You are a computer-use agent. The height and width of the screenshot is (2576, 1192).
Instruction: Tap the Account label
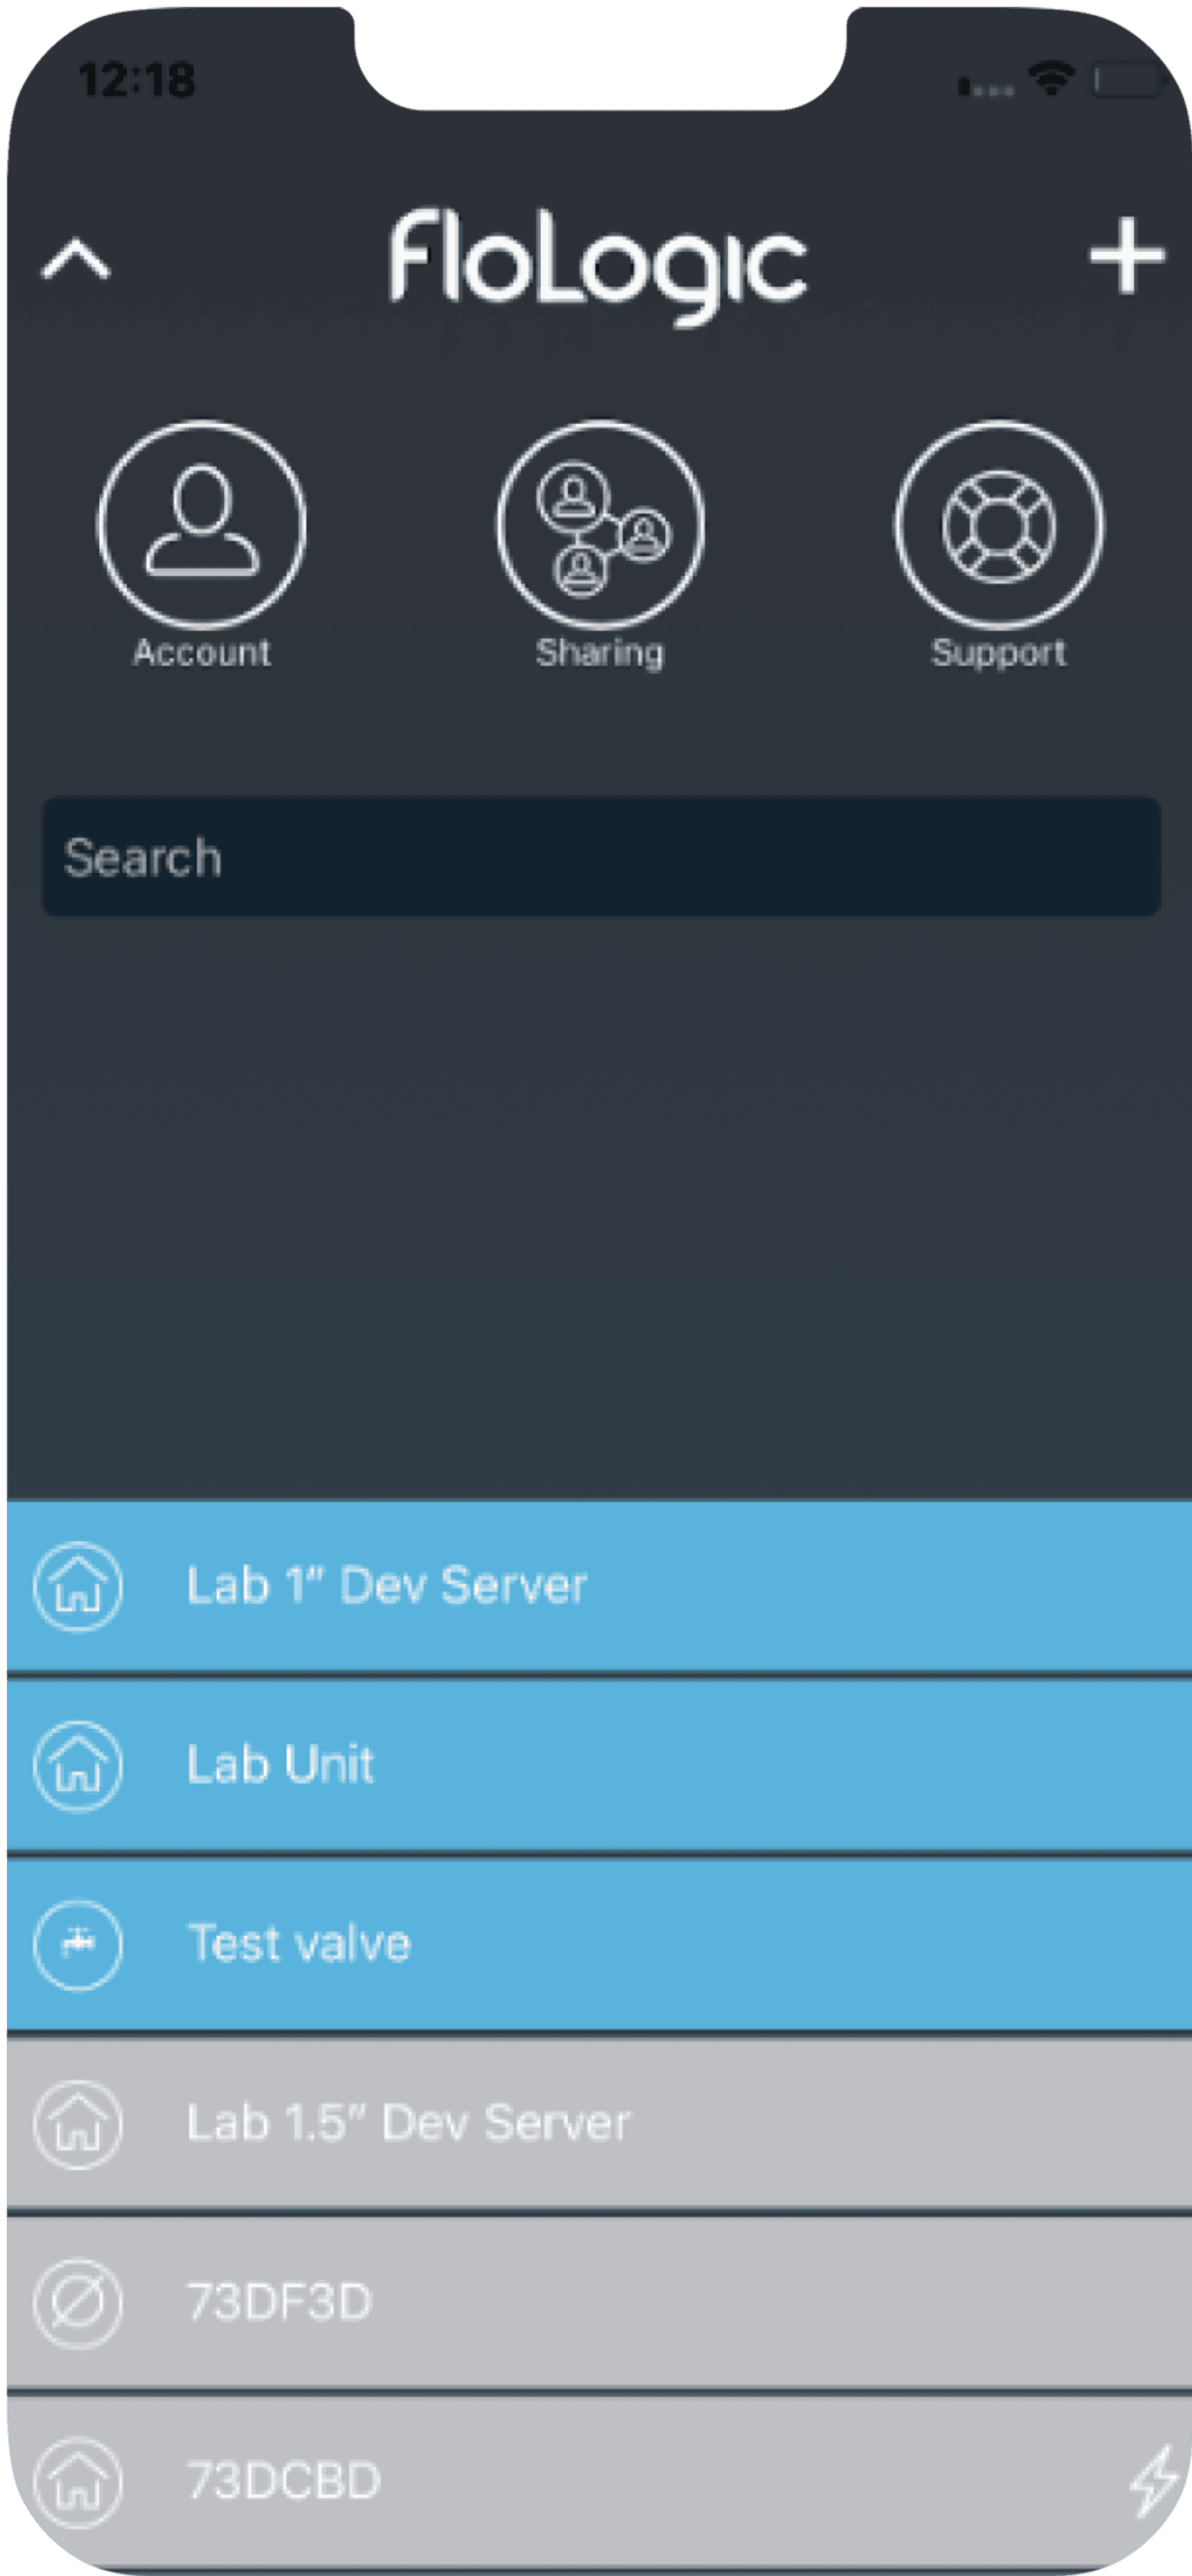pos(202,653)
